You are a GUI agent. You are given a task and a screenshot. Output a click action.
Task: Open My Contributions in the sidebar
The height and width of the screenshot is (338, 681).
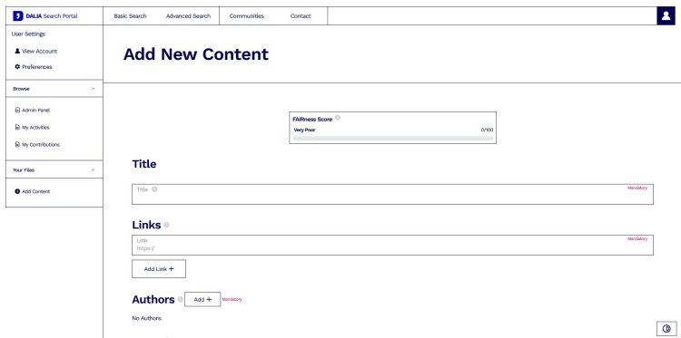37,144
